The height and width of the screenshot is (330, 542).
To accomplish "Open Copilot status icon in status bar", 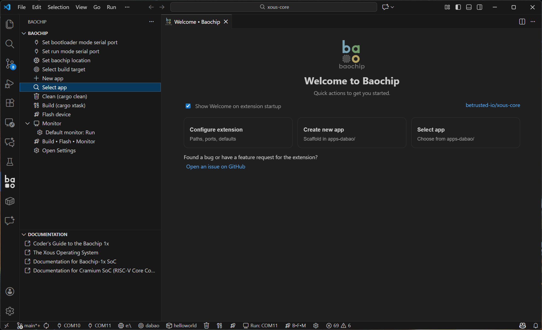I will (x=523, y=325).
